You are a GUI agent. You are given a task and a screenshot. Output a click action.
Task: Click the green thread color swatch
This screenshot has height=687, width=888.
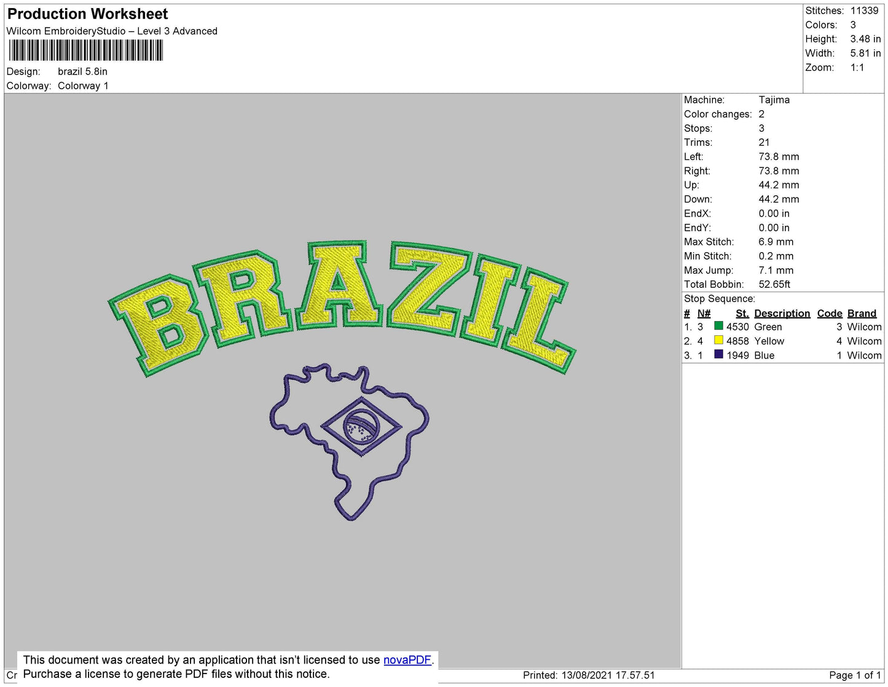tap(718, 326)
